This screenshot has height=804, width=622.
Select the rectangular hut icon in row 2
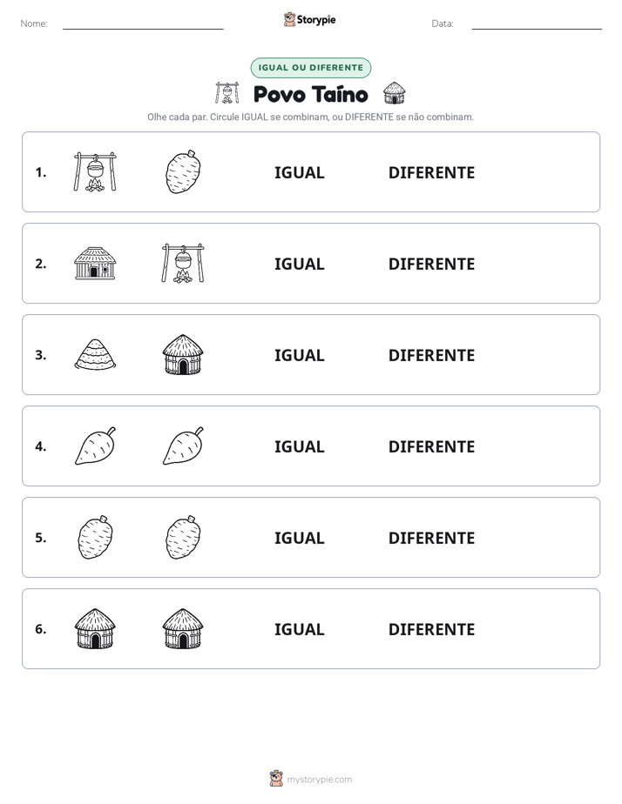coord(95,263)
